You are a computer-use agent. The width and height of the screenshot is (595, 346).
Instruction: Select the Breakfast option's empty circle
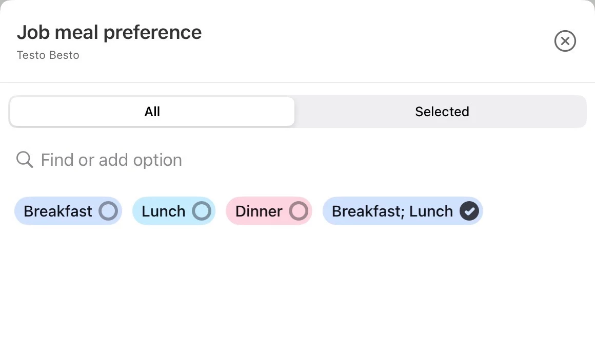[108, 211]
